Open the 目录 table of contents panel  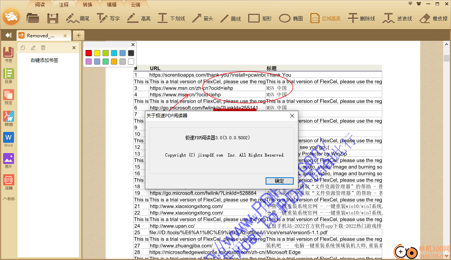coord(8,76)
